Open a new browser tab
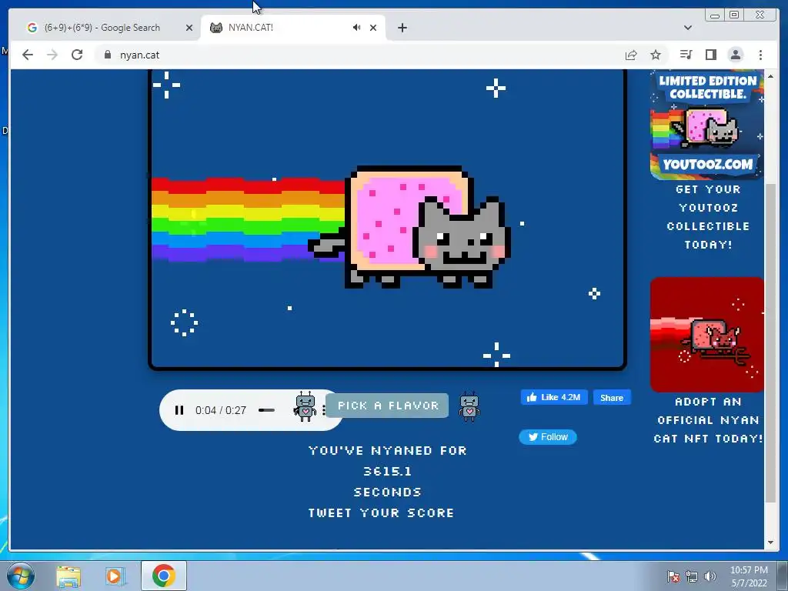Image resolution: width=788 pixels, height=591 pixels. point(402,28)
